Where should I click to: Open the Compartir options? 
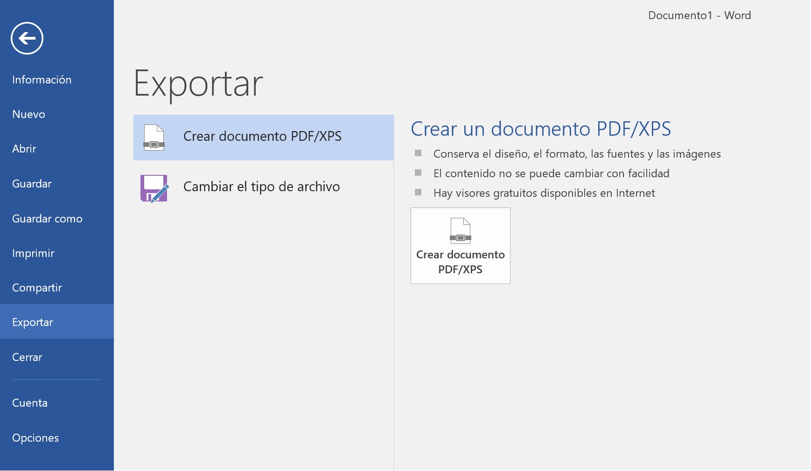click(37, 288)
